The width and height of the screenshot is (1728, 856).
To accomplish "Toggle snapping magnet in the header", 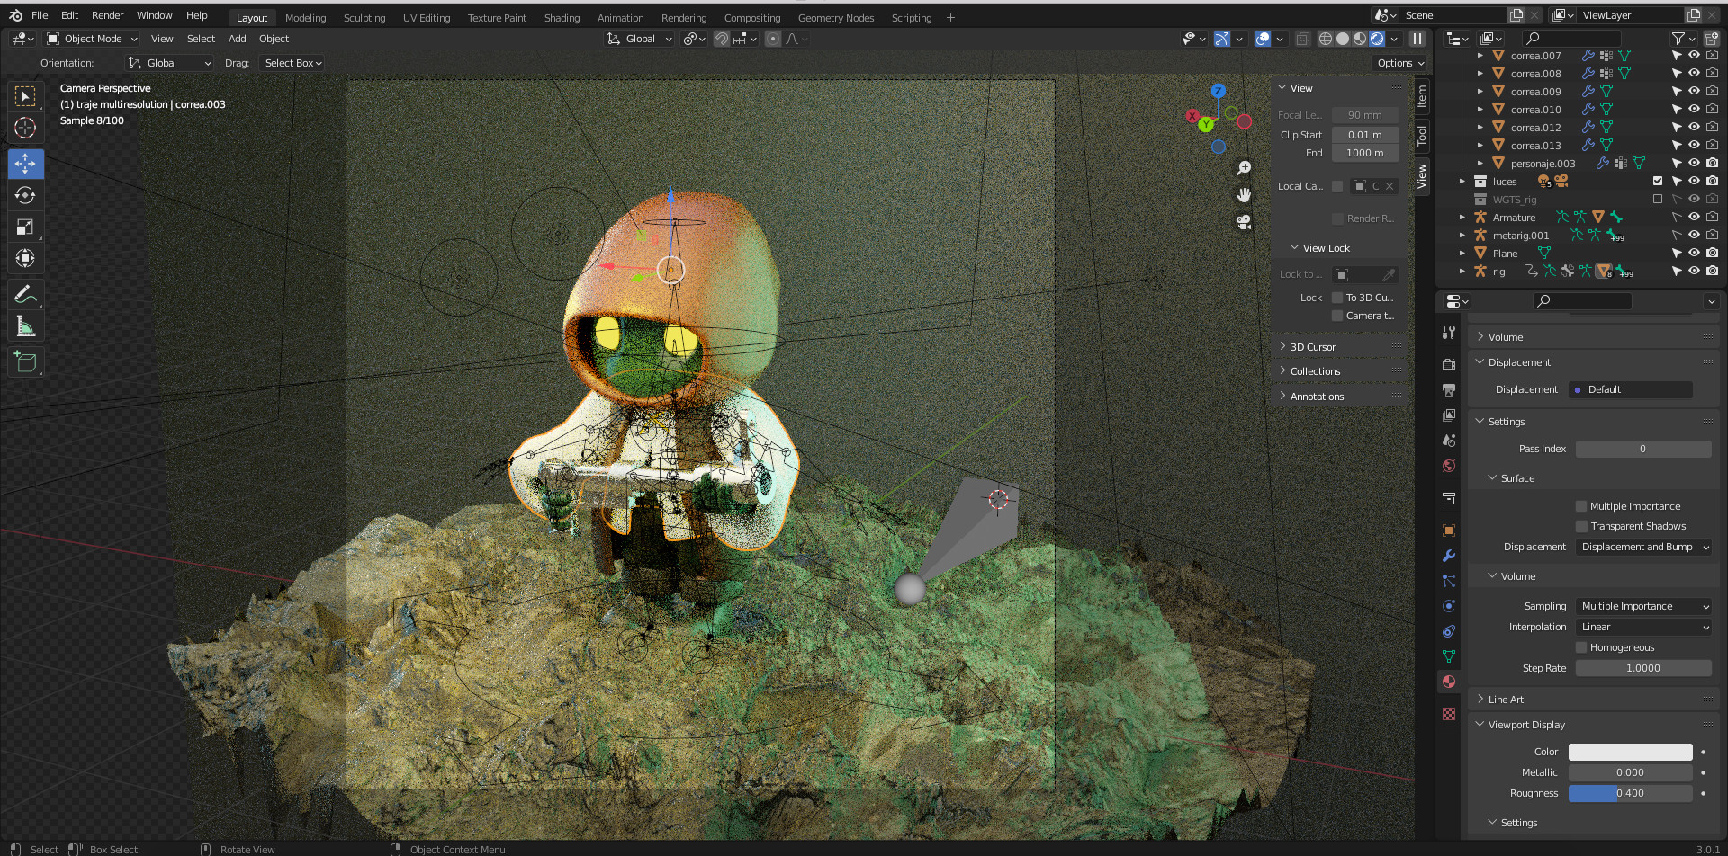I will click(x=721, y=39).
